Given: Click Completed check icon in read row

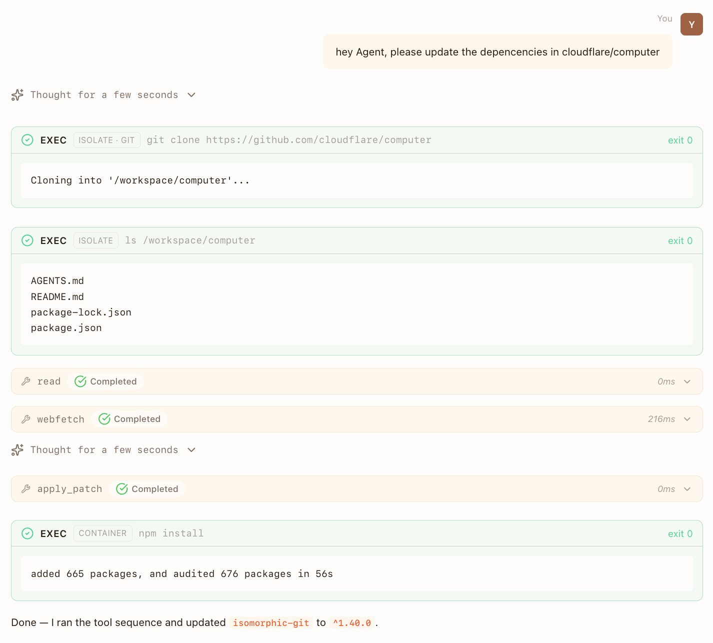Looking at the screenshot, I should pos(80,381).
